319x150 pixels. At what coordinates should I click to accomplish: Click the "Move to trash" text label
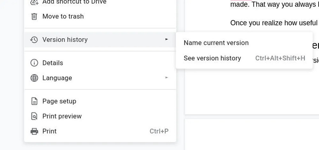click(63, 16)
